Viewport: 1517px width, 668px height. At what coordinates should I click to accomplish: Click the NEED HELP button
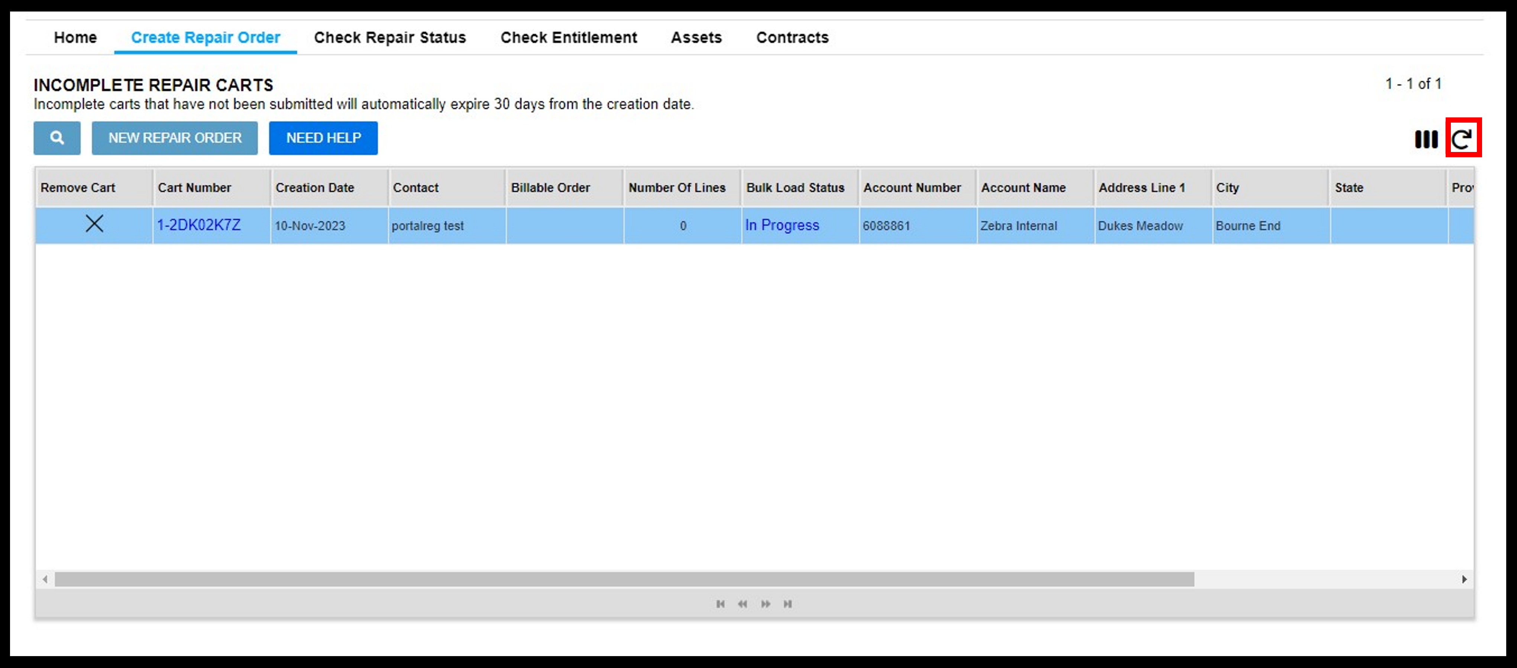tap(324, 137)
